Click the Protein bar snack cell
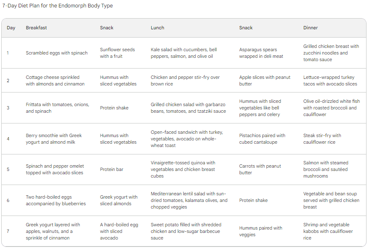 coord(112,169)
